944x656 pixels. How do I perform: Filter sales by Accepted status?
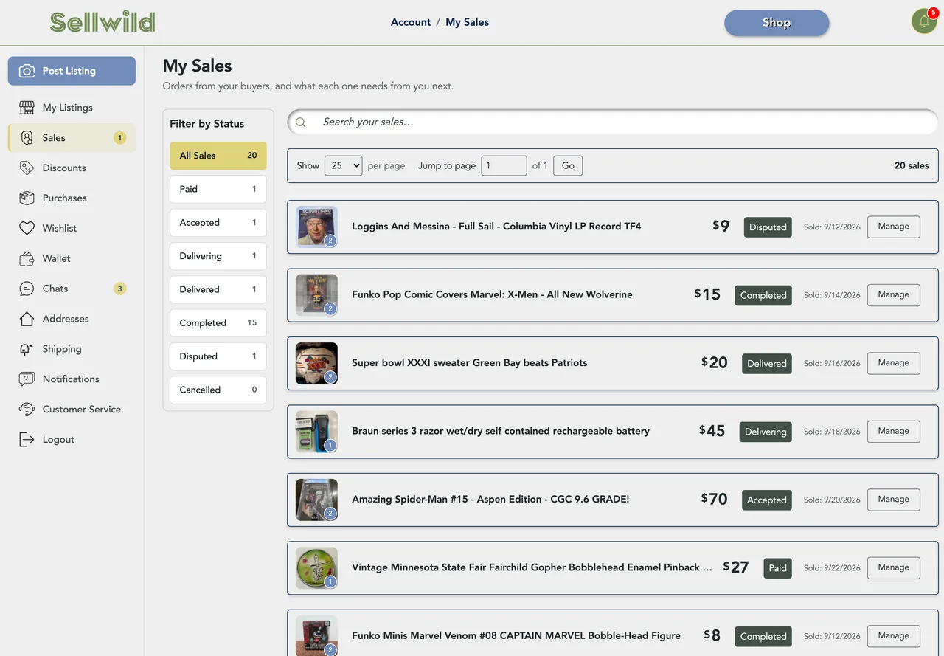[218, 223]
